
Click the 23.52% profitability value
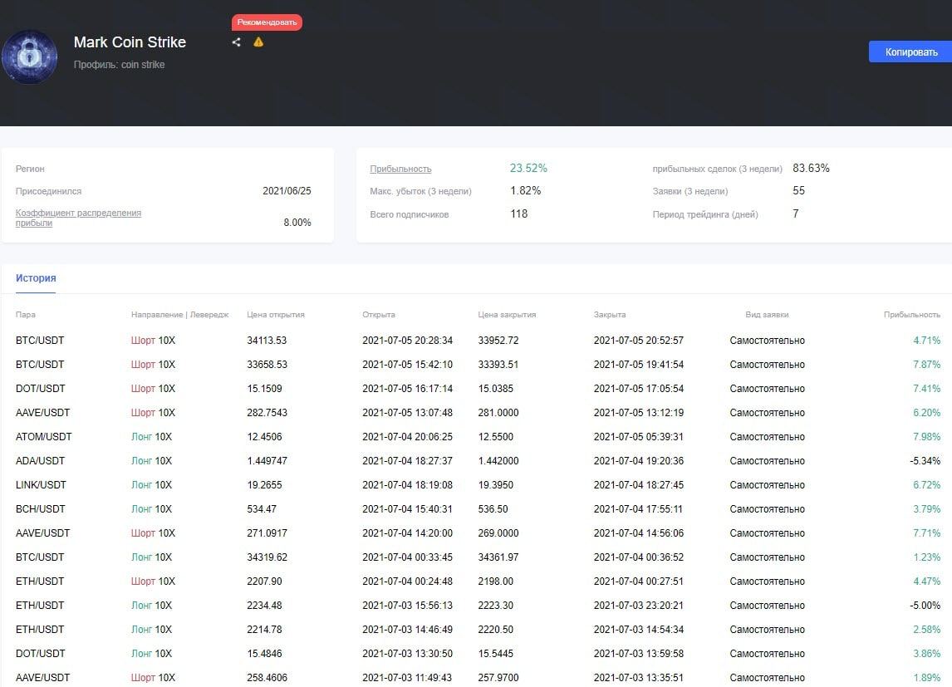coord(528,168)
